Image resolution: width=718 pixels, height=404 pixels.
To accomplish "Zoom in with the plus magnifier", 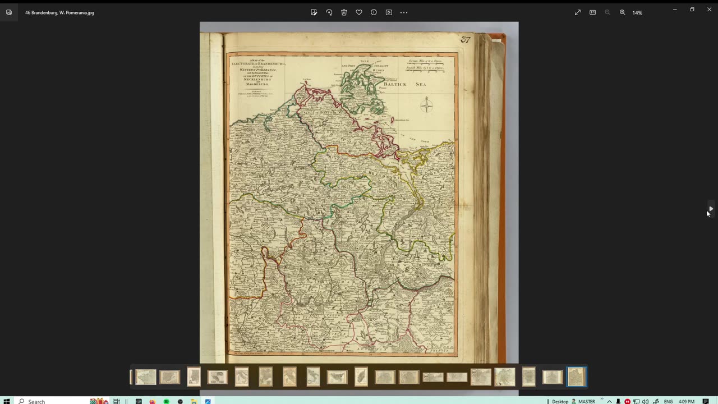I will coord(622,12).
